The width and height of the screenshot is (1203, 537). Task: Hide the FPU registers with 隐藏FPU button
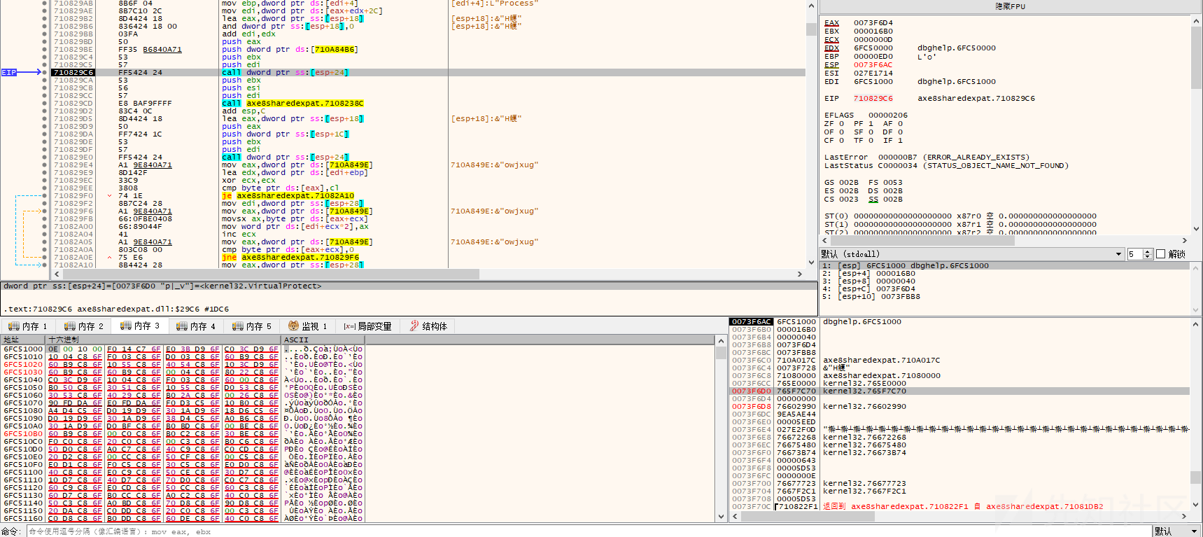pyautogui.click(x=1010, y=6)
